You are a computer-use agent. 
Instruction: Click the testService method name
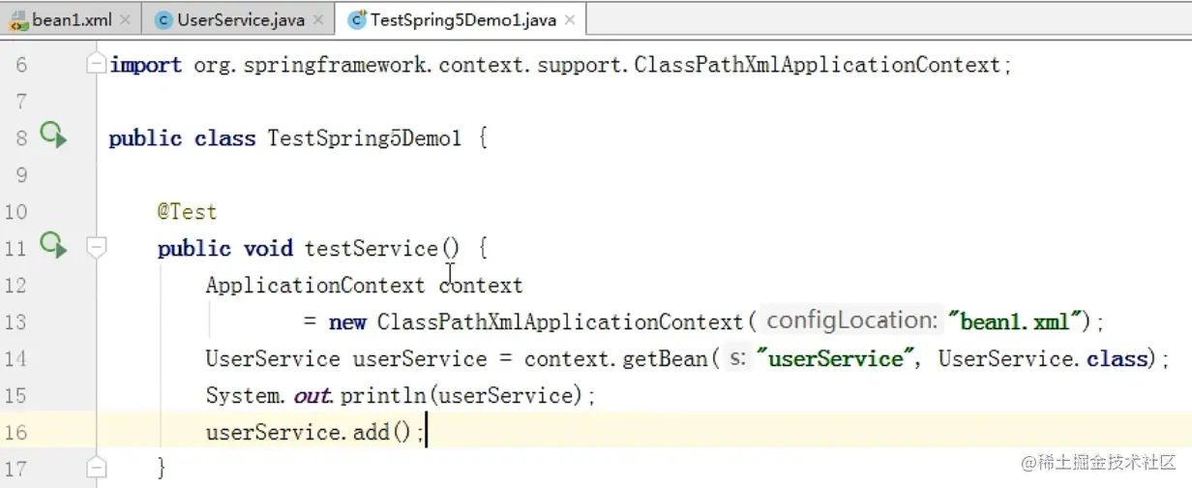[372, 248]
